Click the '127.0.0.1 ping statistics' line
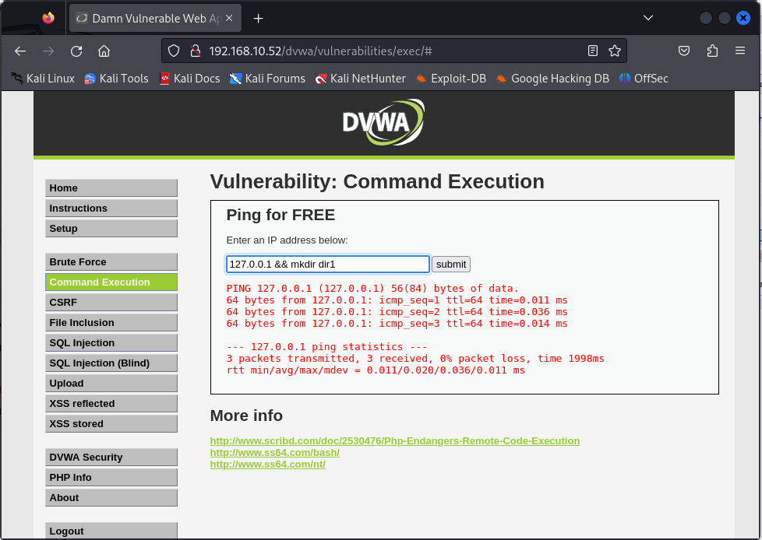Image resolution: width=762 pixels, height=540 pixels. pos(326,347)
